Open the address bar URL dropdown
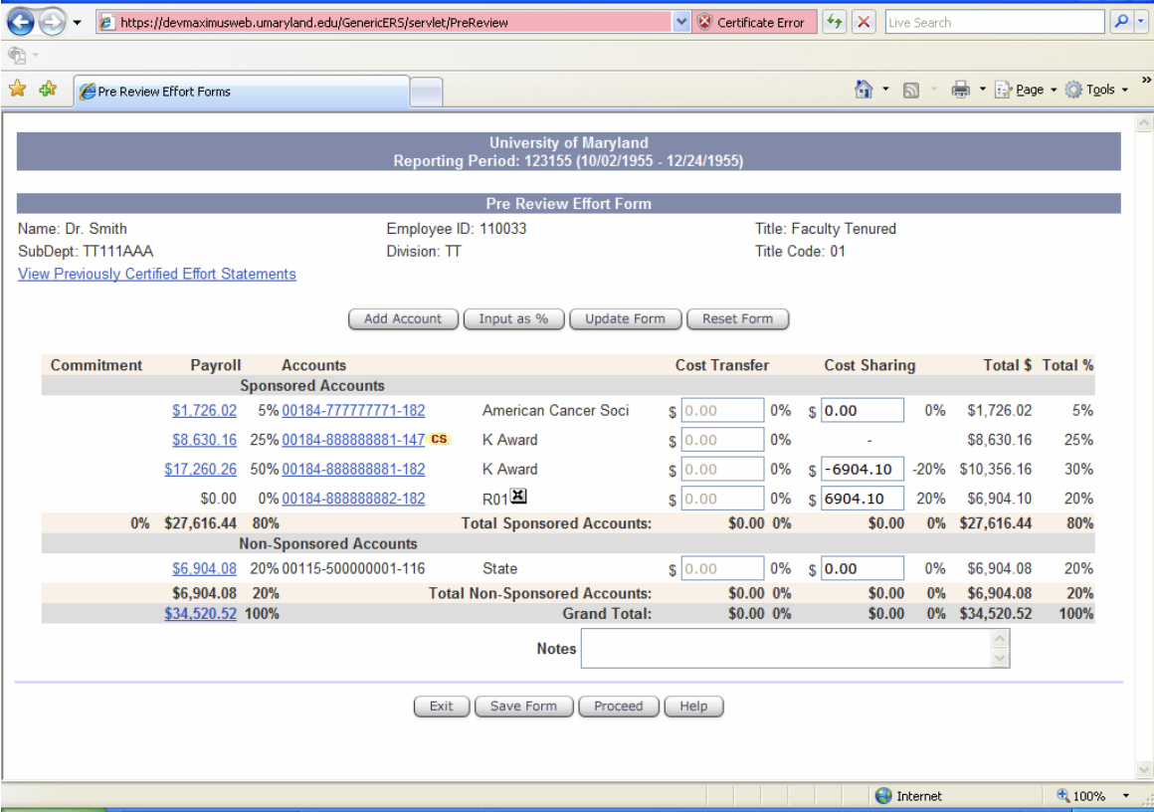Screen dimensions: 1154x812 point(681,22)
